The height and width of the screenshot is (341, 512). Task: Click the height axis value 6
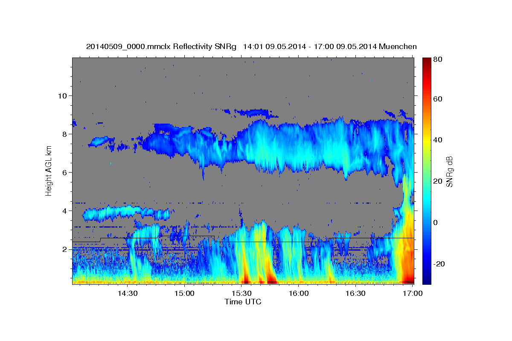64,172
